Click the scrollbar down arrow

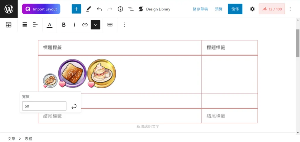298,132
